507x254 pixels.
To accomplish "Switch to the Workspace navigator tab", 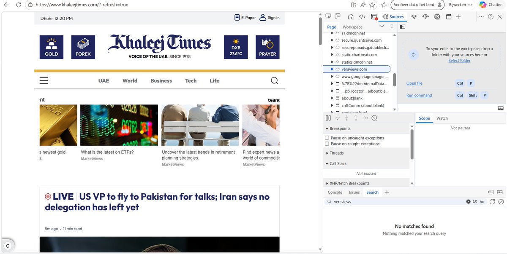I will pyautogui.click(x=352, y=27).
